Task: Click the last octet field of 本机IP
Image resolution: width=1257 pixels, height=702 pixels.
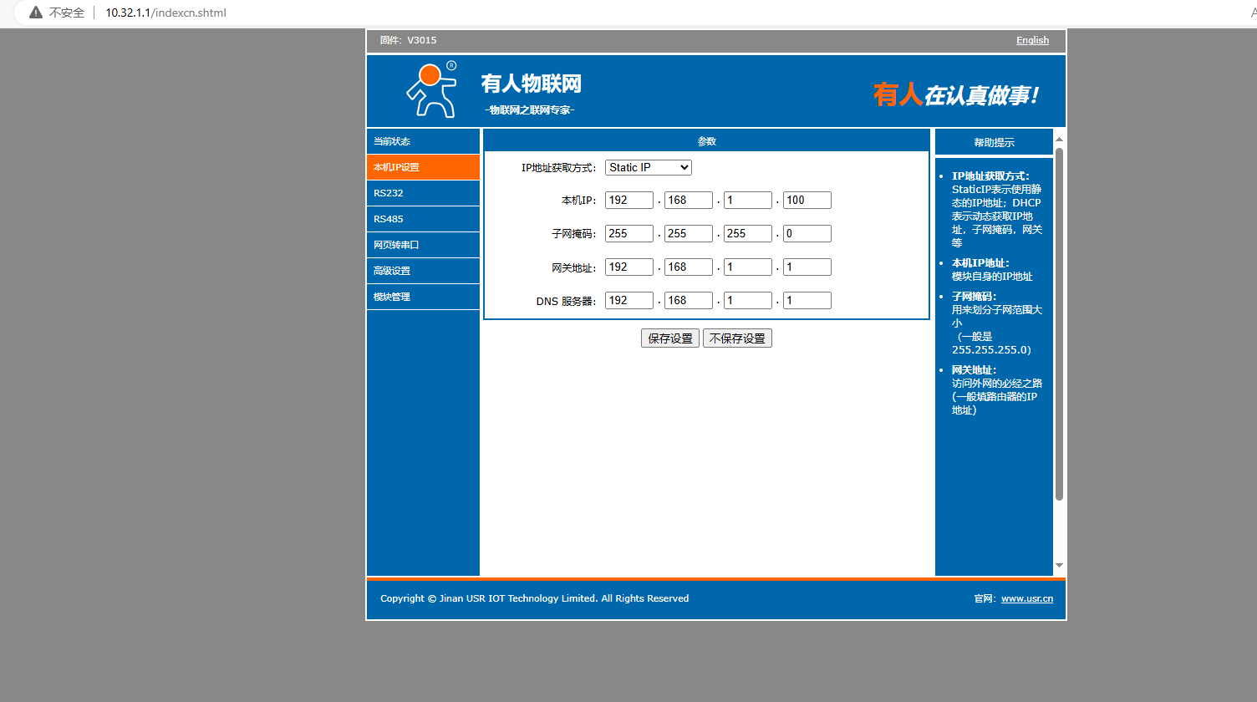Action: [x=807, y=200]
